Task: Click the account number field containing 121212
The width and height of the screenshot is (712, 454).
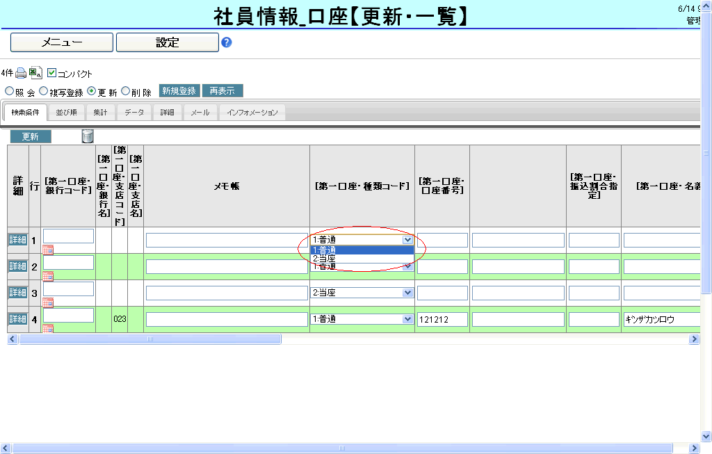Action: tap(442, 320)
